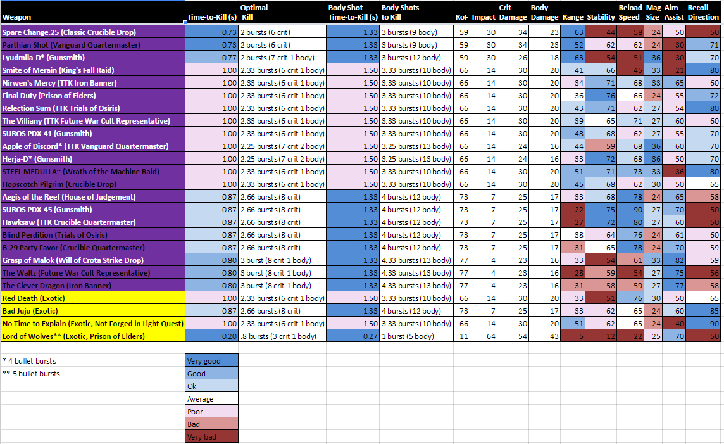The height and width of the screenshot is (444, 724).
Task: Select the Poor legend color cell
Action: (212, 411)
